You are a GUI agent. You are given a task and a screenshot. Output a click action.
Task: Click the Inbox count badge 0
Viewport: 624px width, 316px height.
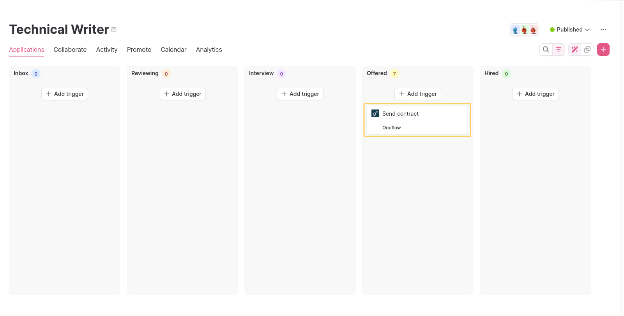tap(36, 74)
